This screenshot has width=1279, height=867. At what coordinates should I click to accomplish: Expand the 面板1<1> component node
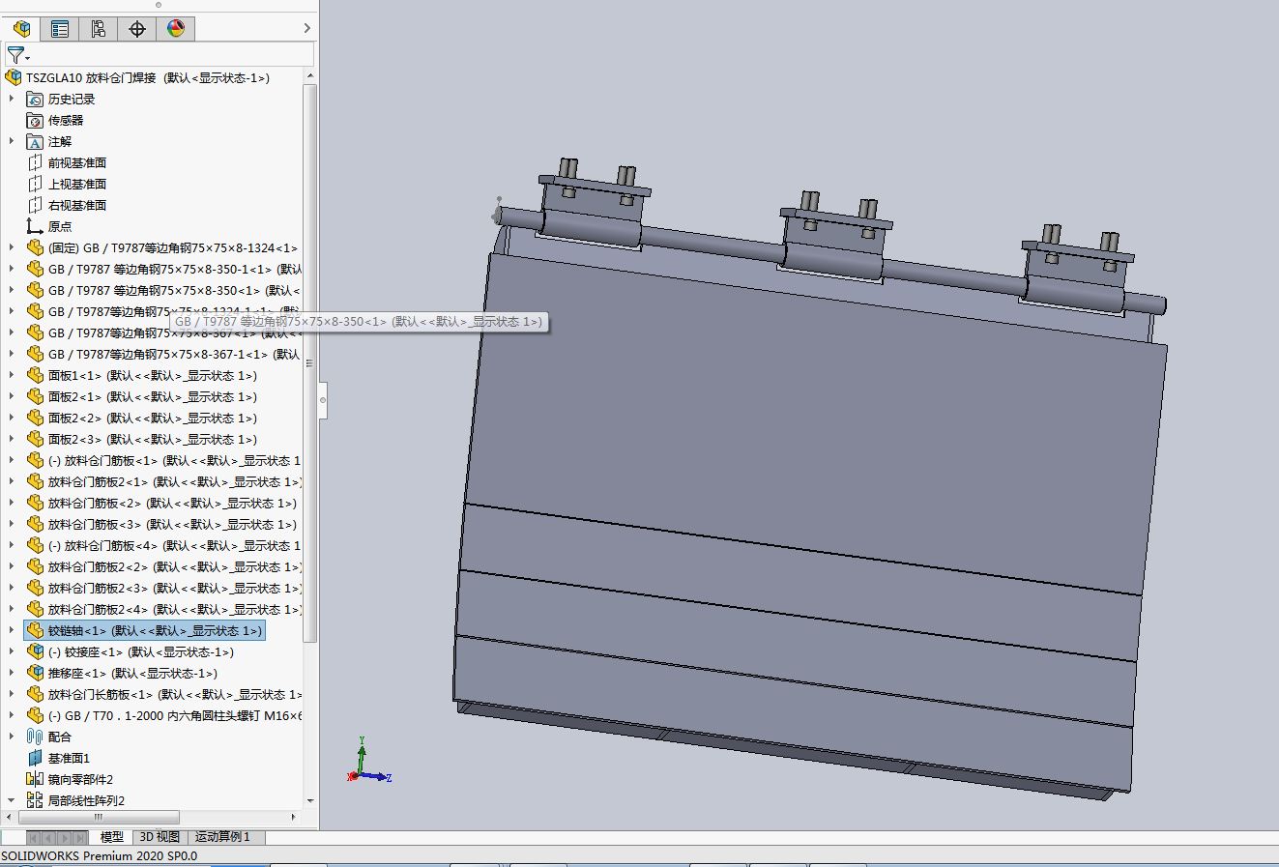click(x=12, y=376)
